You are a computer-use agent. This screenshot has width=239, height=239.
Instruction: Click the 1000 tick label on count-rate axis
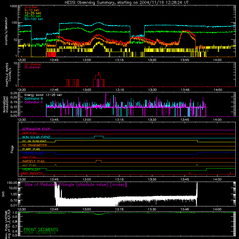[13, 6]
